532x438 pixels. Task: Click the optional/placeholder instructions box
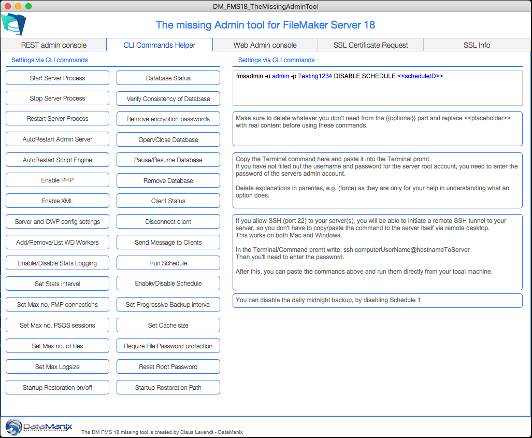coord(377,129)
